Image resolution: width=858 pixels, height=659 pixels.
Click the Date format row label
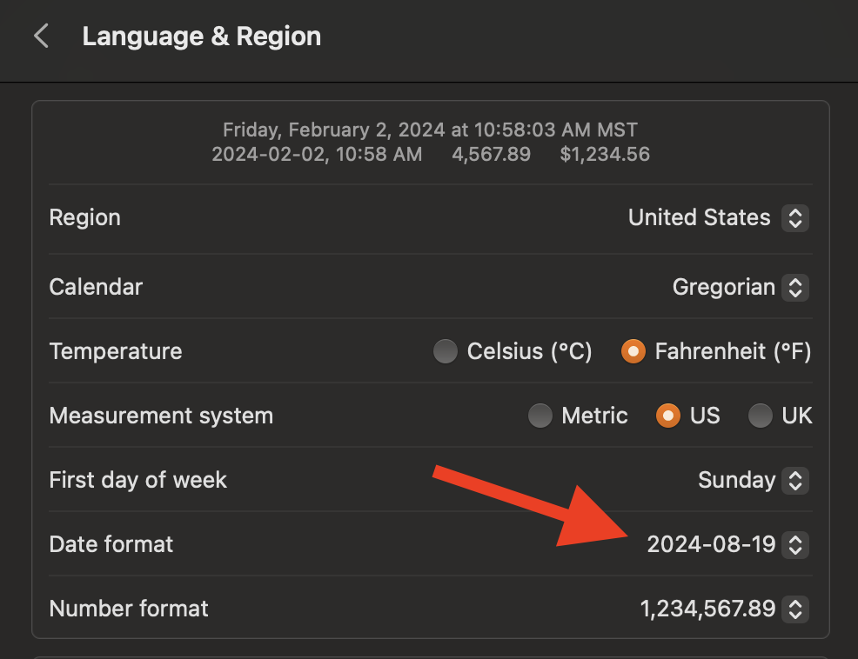coord(111,545)
